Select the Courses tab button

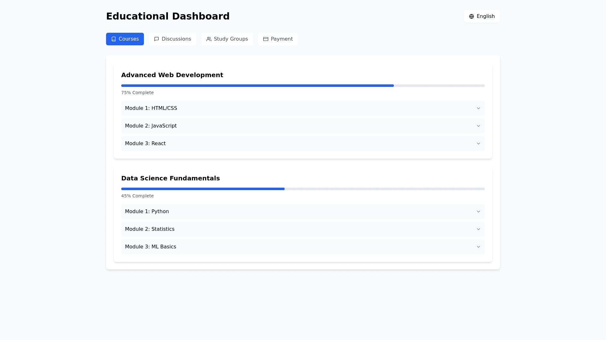125,39
